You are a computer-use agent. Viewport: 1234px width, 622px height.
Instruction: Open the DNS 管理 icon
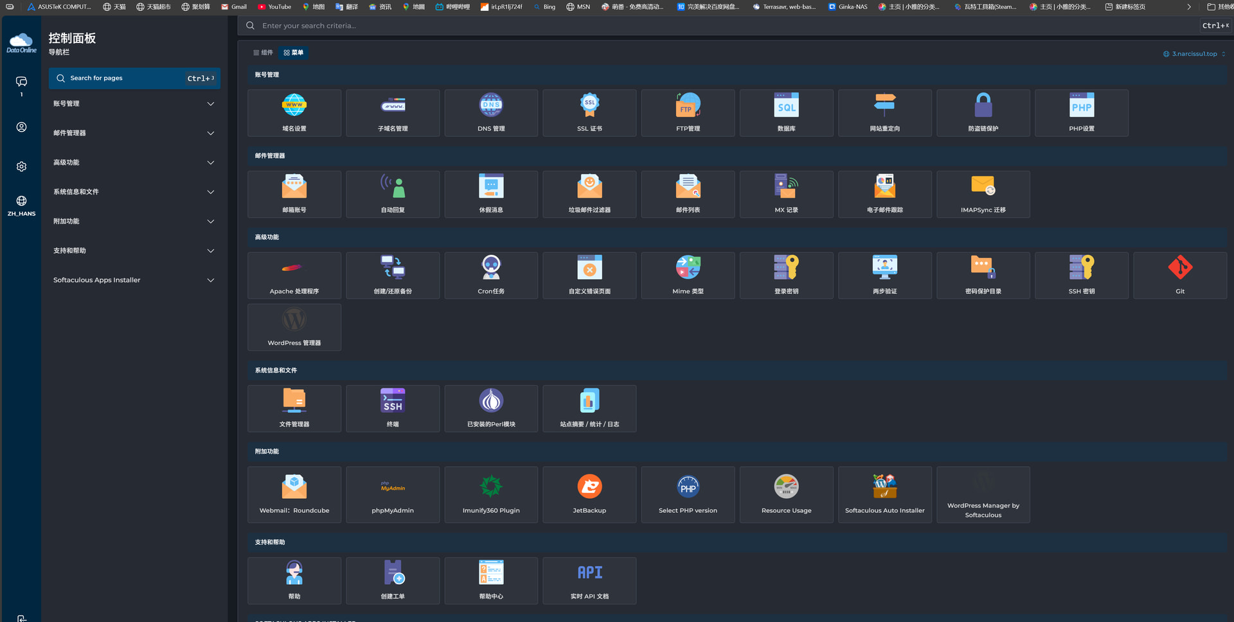[x=491, y=113]
